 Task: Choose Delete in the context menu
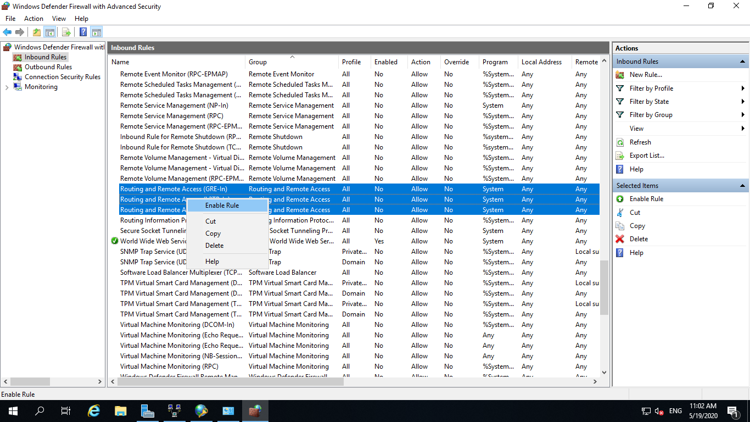[227, 246]
